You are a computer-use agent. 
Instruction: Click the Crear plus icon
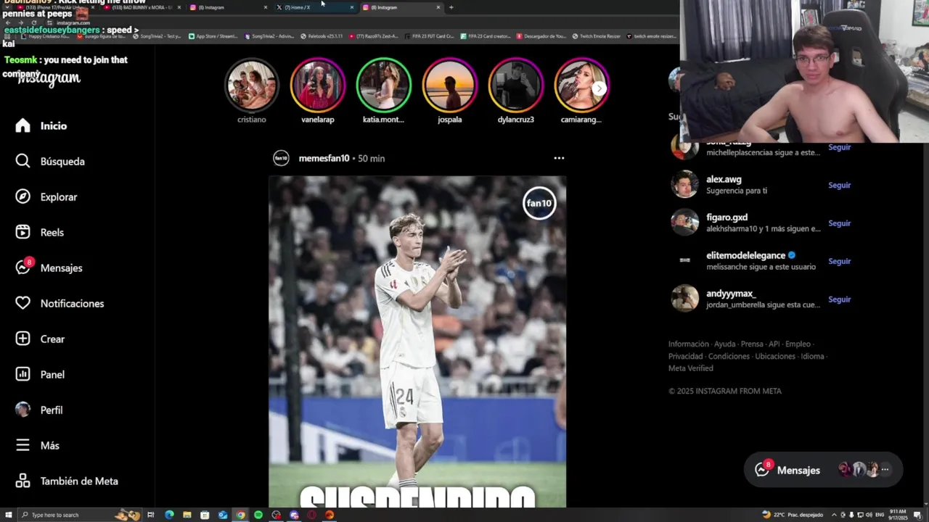(x=22, y=339)
